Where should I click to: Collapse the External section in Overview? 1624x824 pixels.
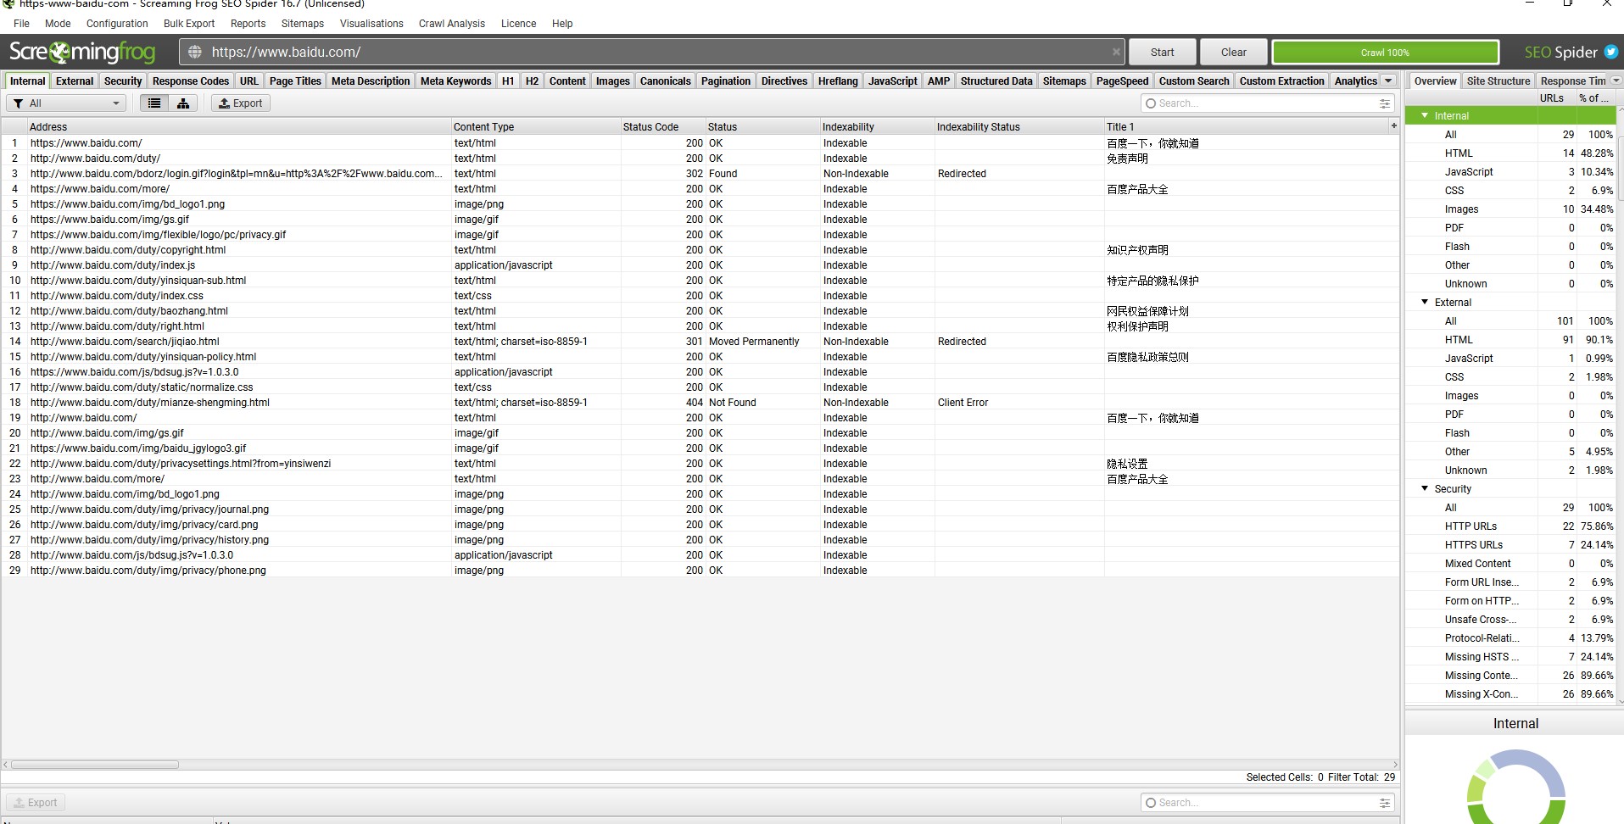point(1425,302)
